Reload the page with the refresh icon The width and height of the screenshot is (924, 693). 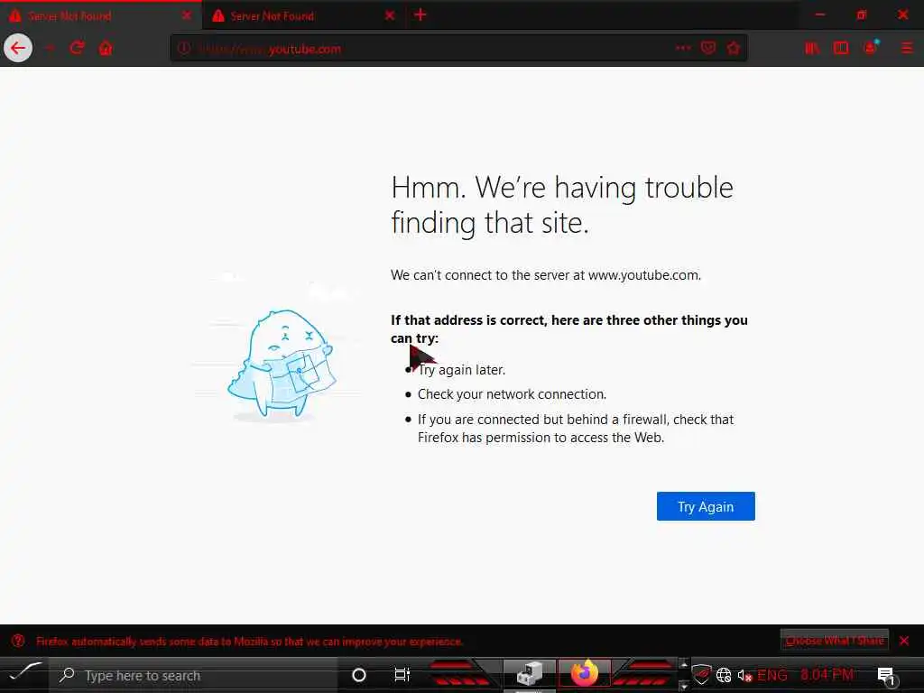pyautogui.click(x=77, y=48)
